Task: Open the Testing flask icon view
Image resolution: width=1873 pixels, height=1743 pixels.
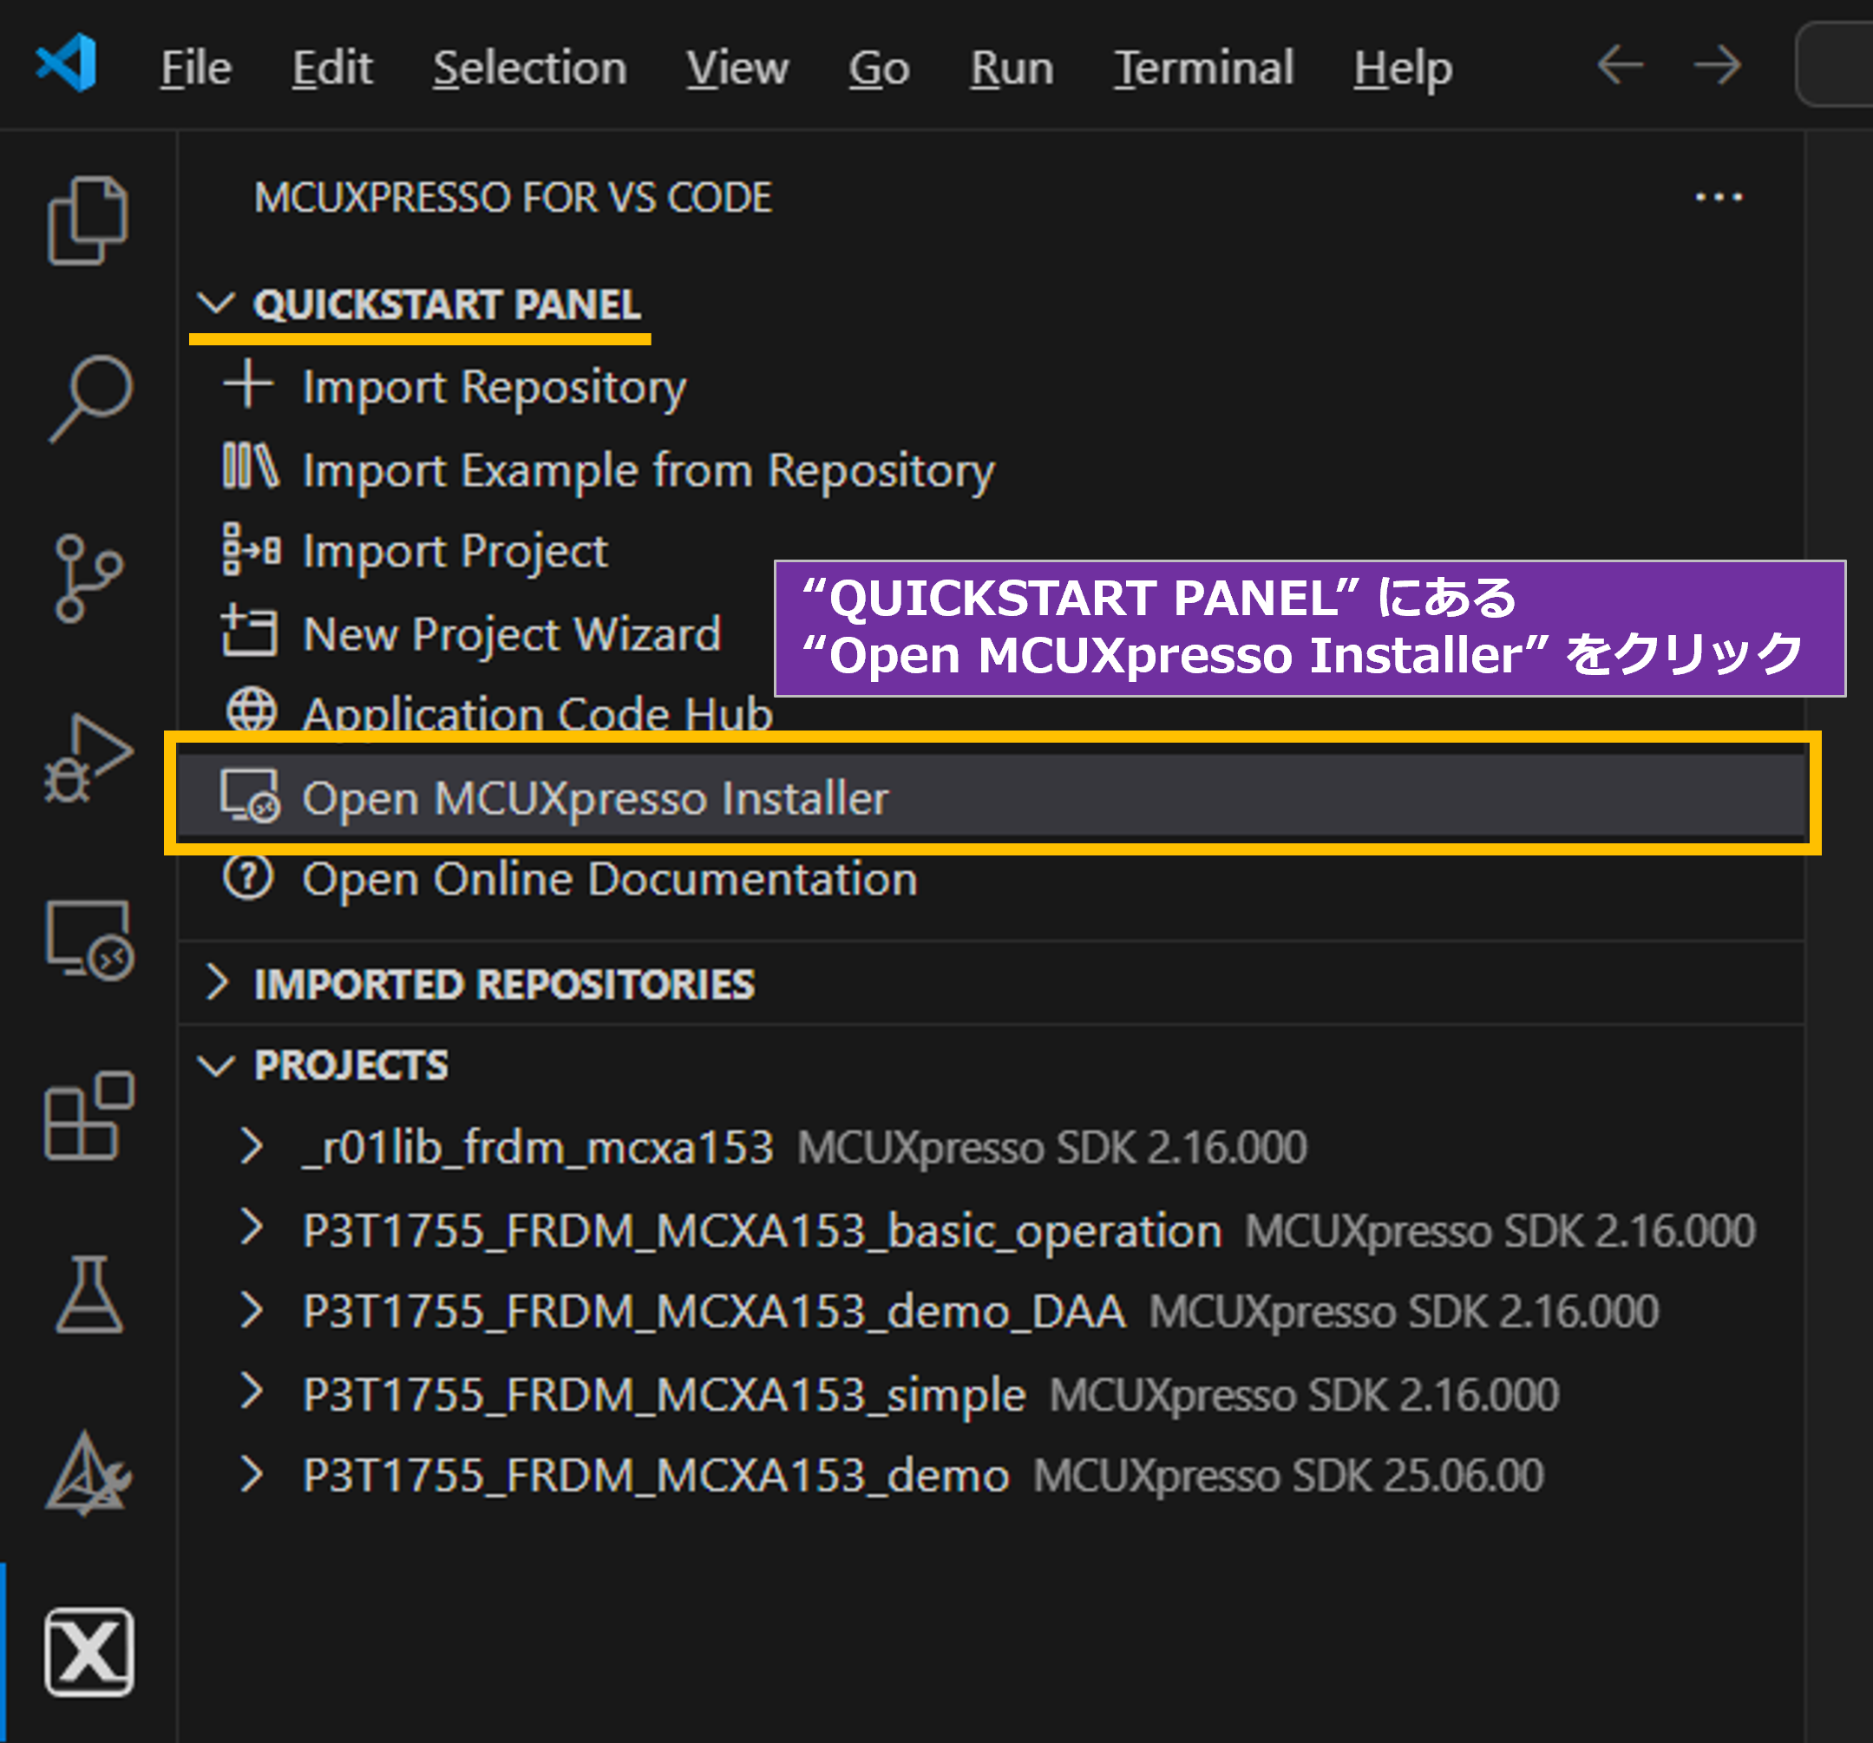Action: point(89,1294)
